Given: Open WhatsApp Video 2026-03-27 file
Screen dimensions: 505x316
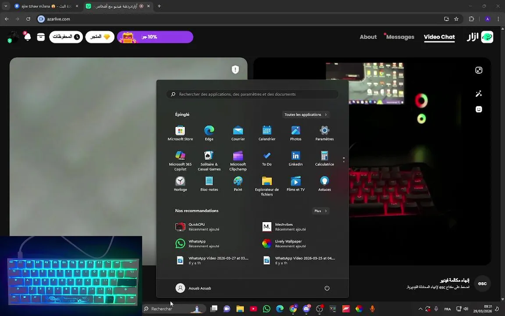Looking at the screenshot, I should [x=211, y=260].
